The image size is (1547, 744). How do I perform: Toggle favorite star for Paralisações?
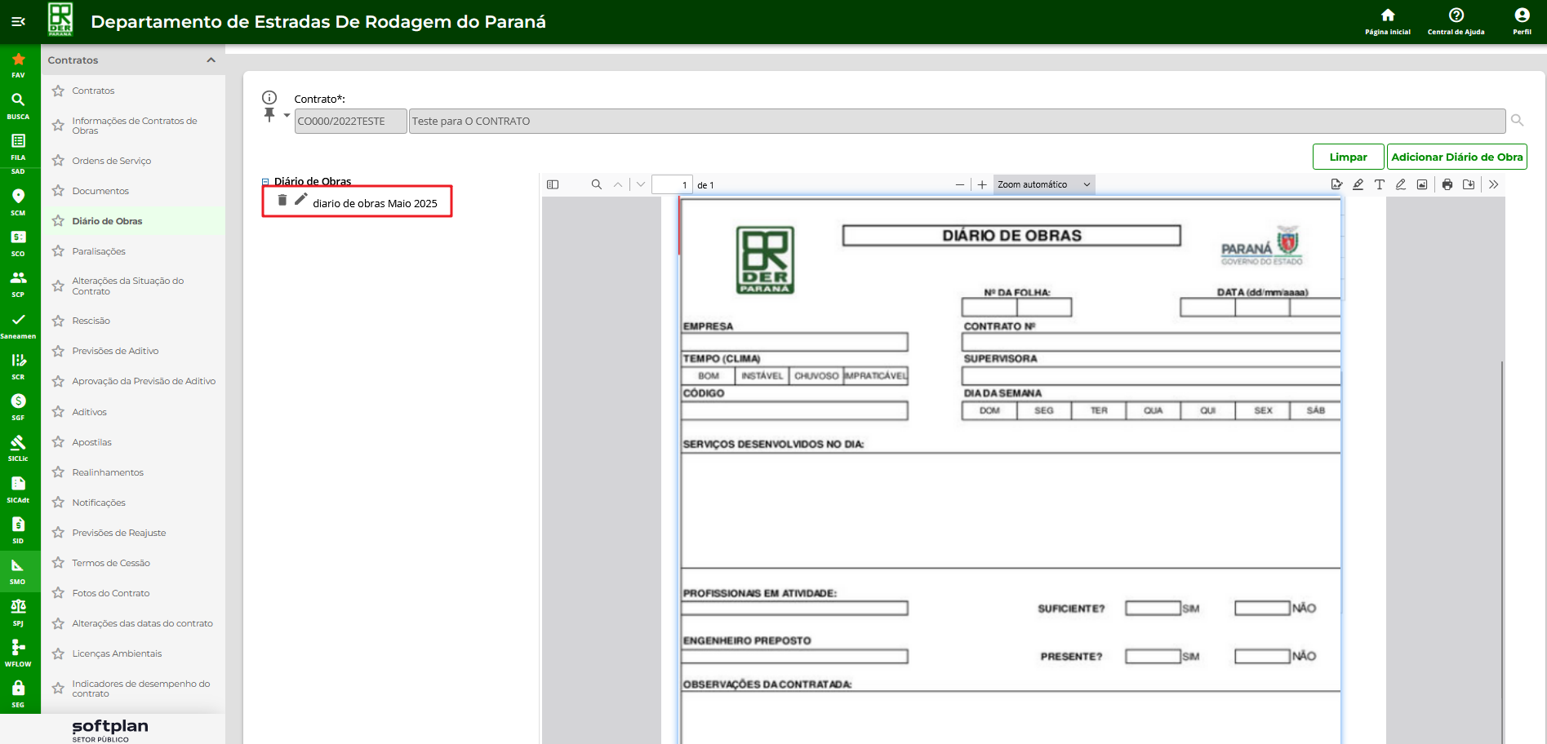(x=58, y=251)
